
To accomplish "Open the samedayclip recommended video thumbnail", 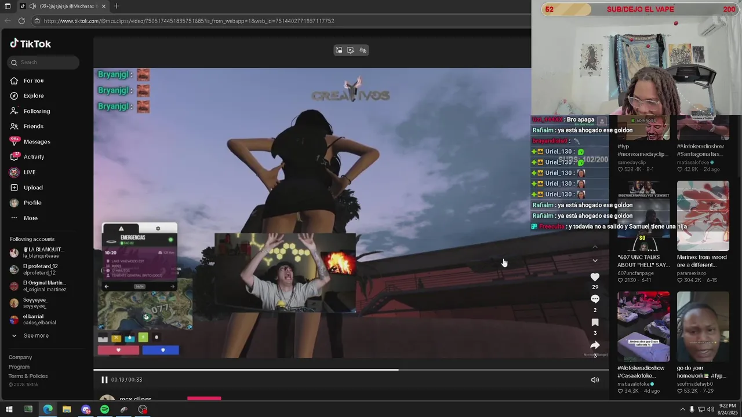I will 643,127.
